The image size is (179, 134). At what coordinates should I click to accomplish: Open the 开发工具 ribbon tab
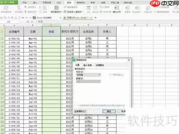coord(115,3)
